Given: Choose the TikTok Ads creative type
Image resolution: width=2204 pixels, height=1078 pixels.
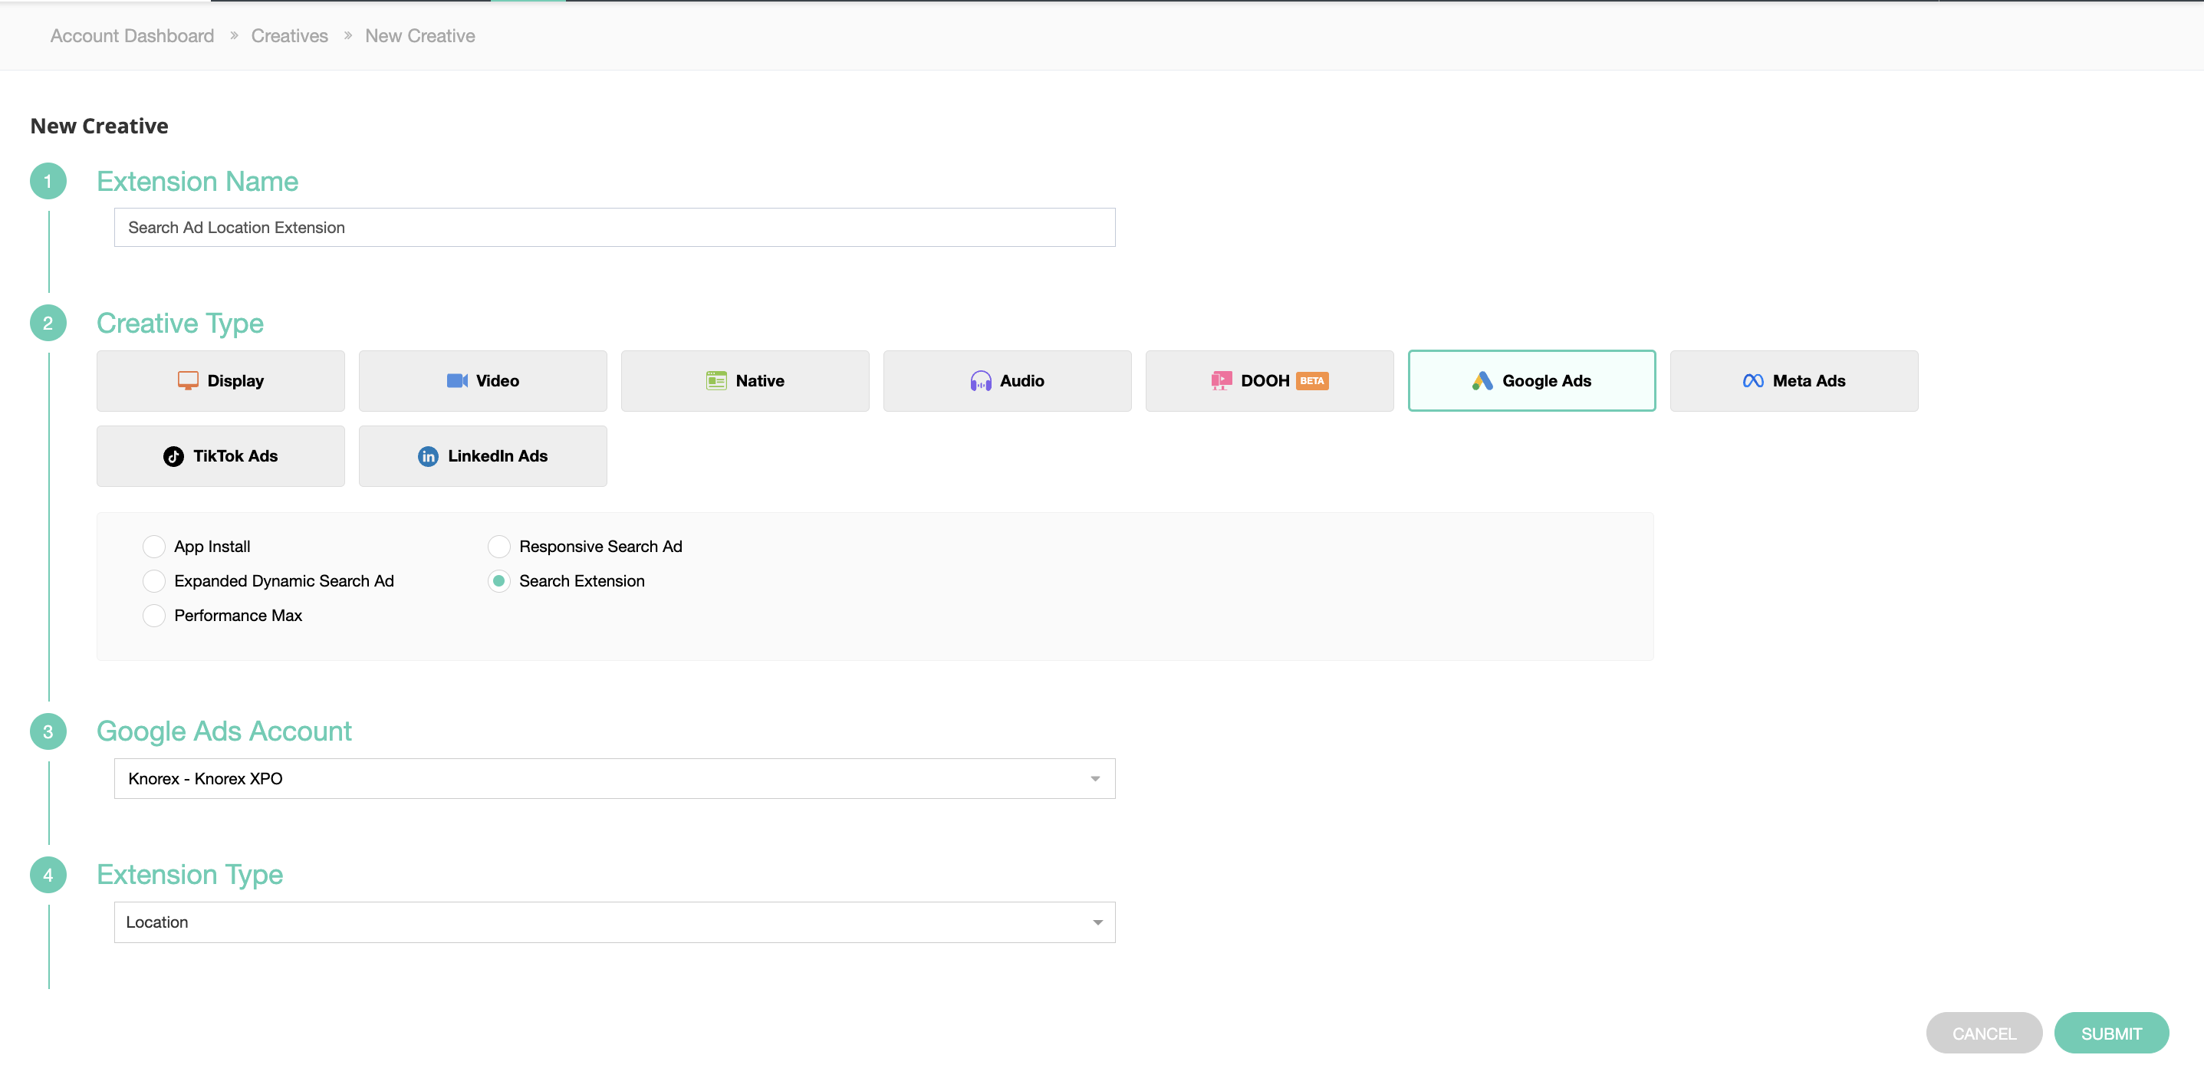Looking at the screenshot, I should point(221,456).
